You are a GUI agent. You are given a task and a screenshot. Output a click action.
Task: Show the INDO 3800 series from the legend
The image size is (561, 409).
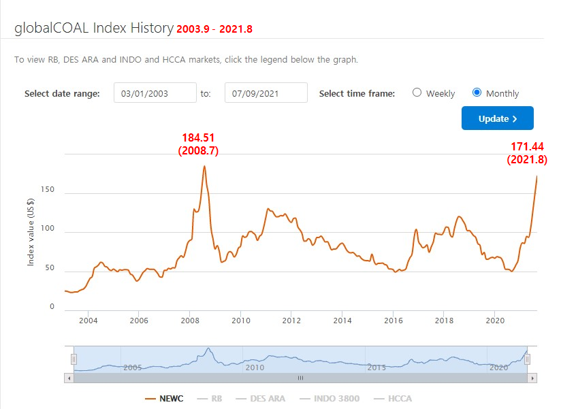tap(330, 398)
